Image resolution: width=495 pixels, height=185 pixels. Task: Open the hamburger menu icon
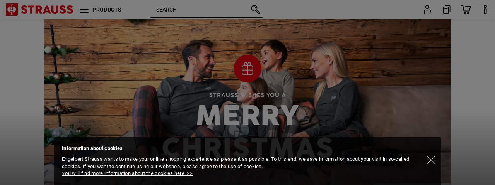coord(84,10)
